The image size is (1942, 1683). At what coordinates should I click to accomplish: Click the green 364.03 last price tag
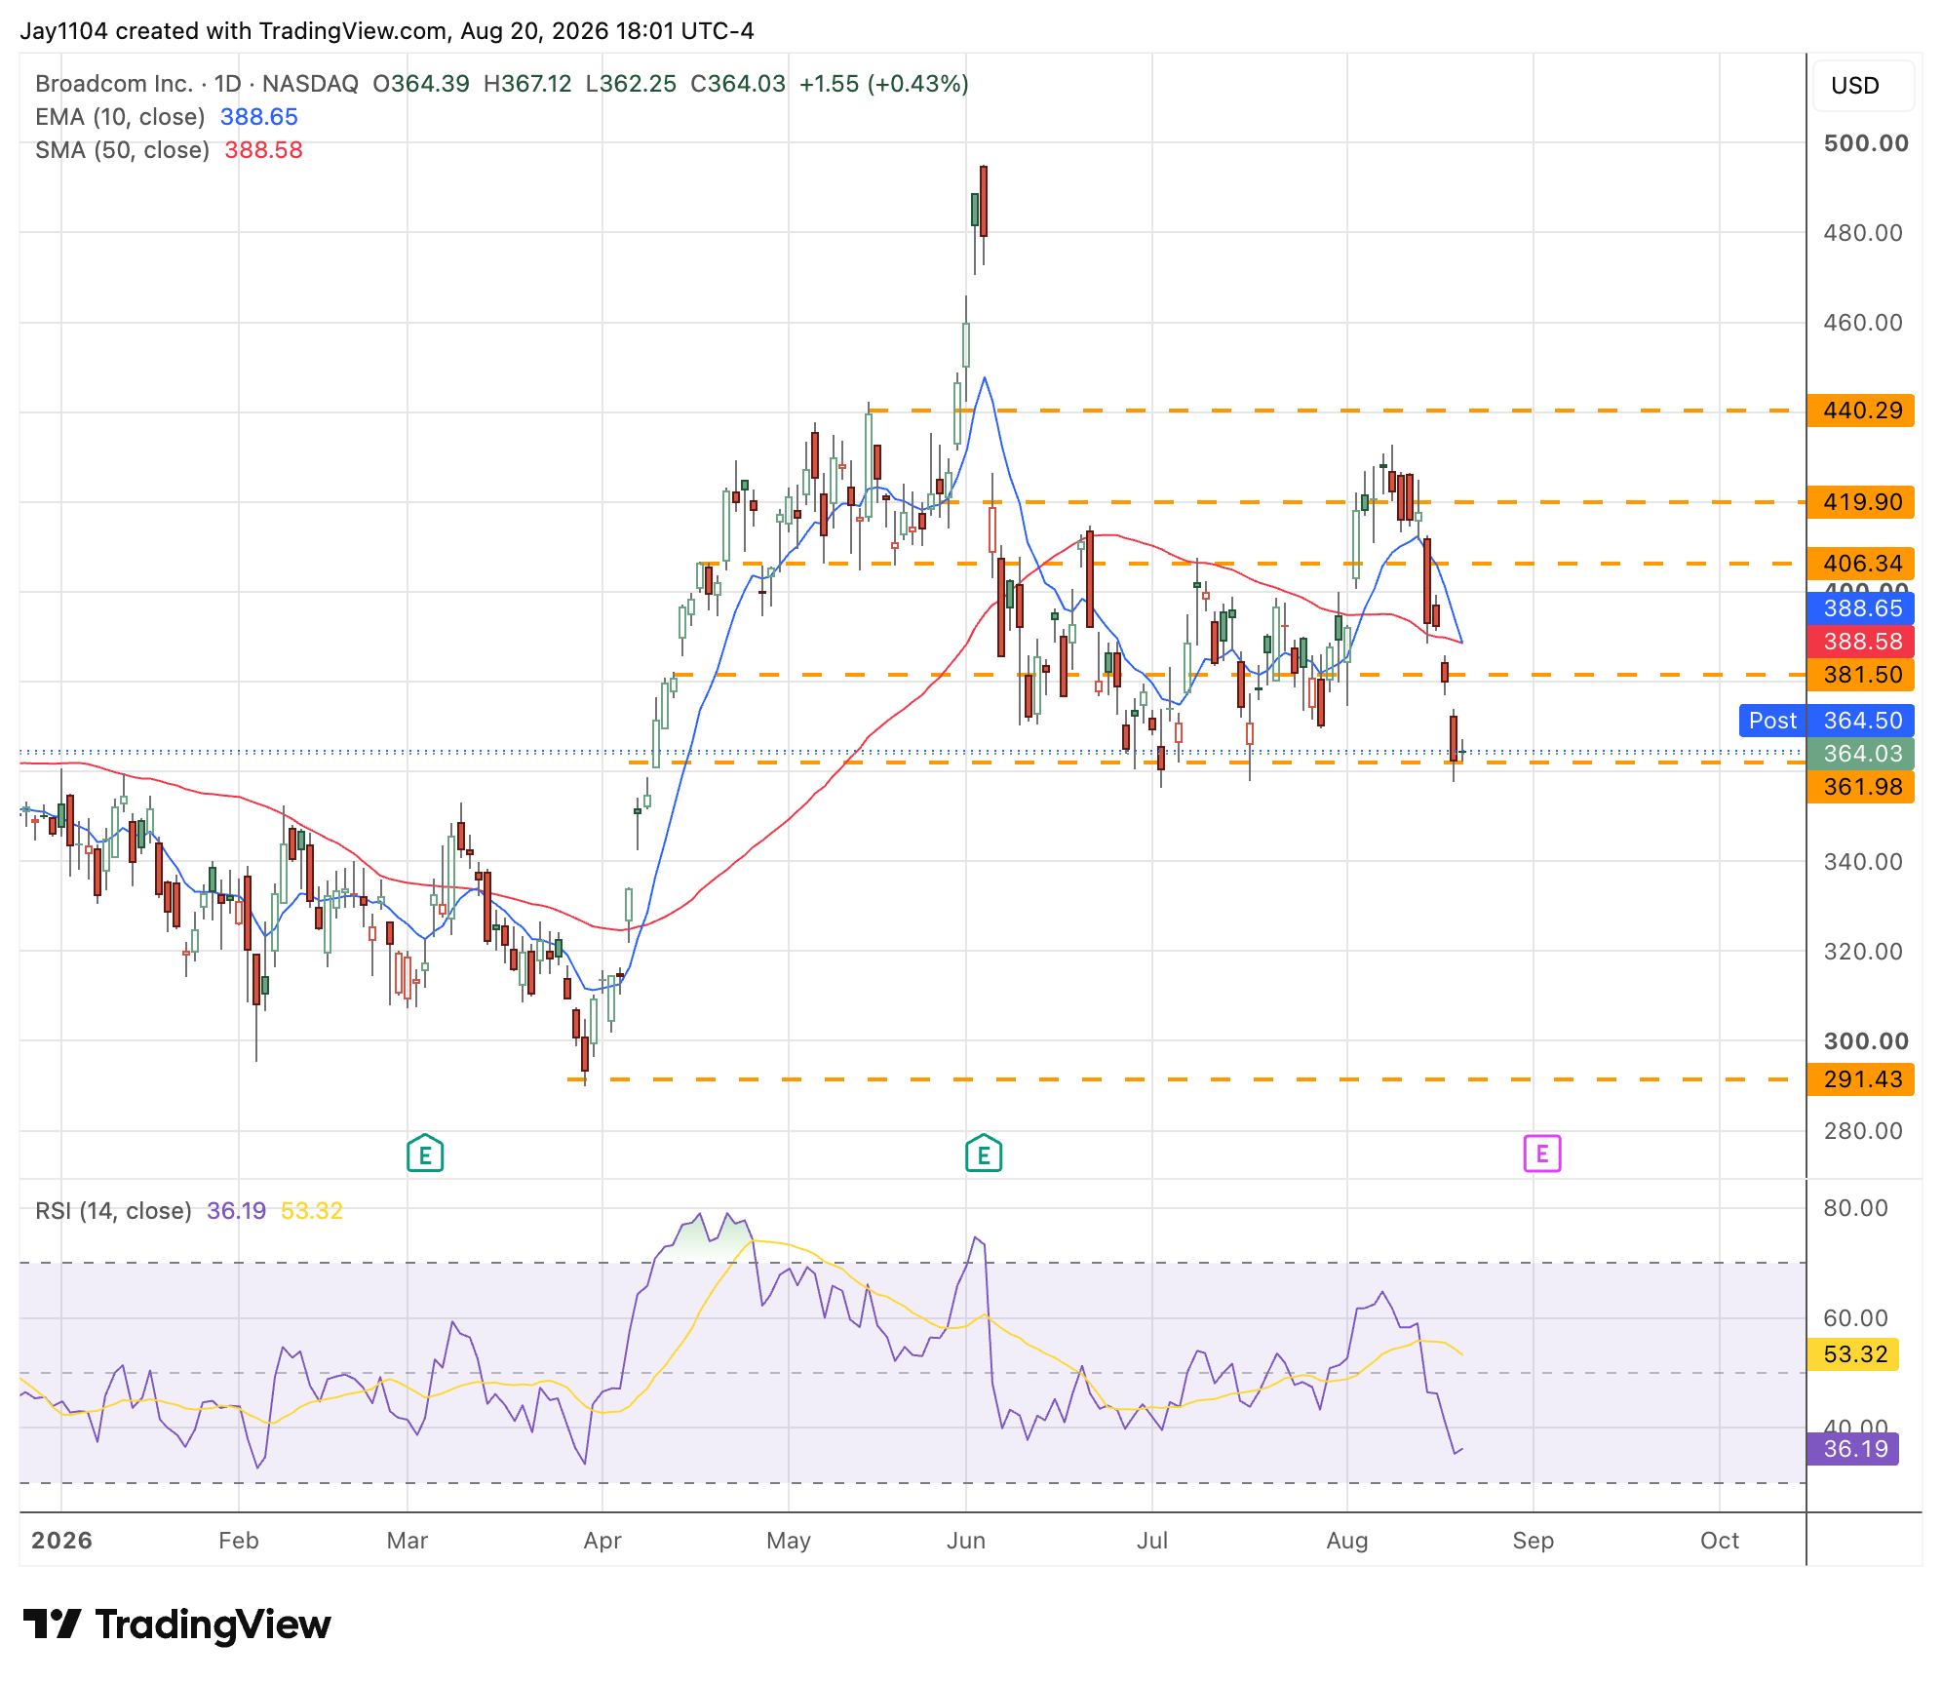(x=1860, y=754)
